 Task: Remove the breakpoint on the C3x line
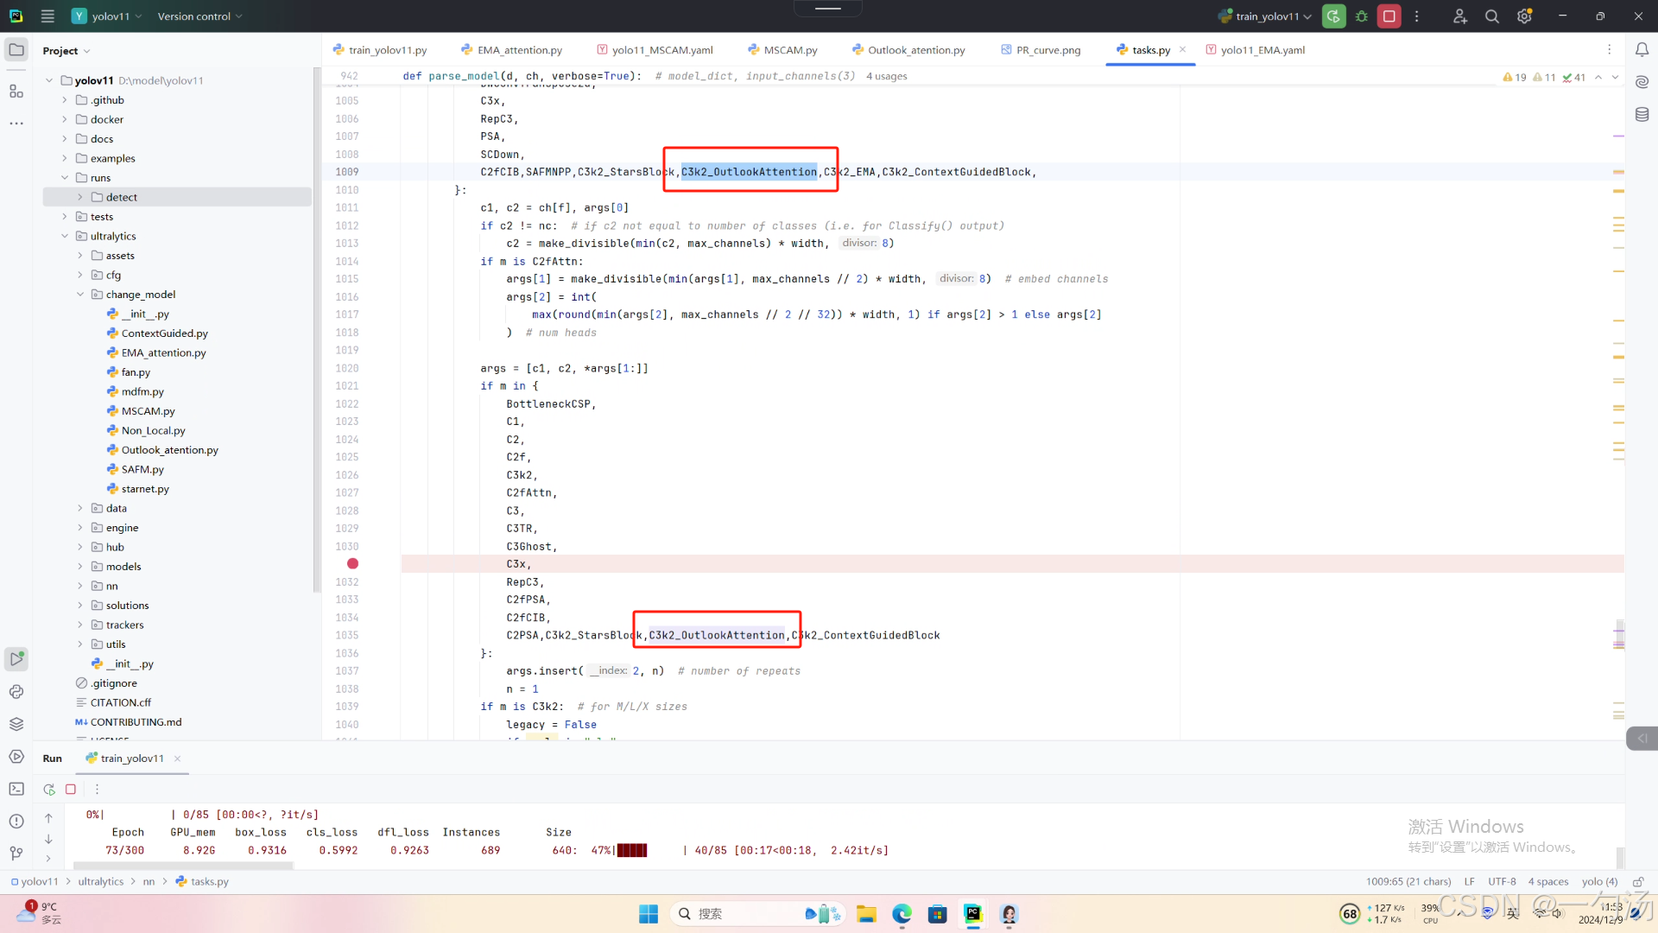click(x=352, y=563)
